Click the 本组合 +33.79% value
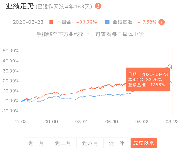Image resolution: width=181 pixels, height=151 pixels. [x=87, y=22]
